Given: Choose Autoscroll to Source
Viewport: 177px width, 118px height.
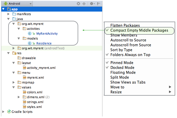Looking at the screenshot, I should (128, 40).
